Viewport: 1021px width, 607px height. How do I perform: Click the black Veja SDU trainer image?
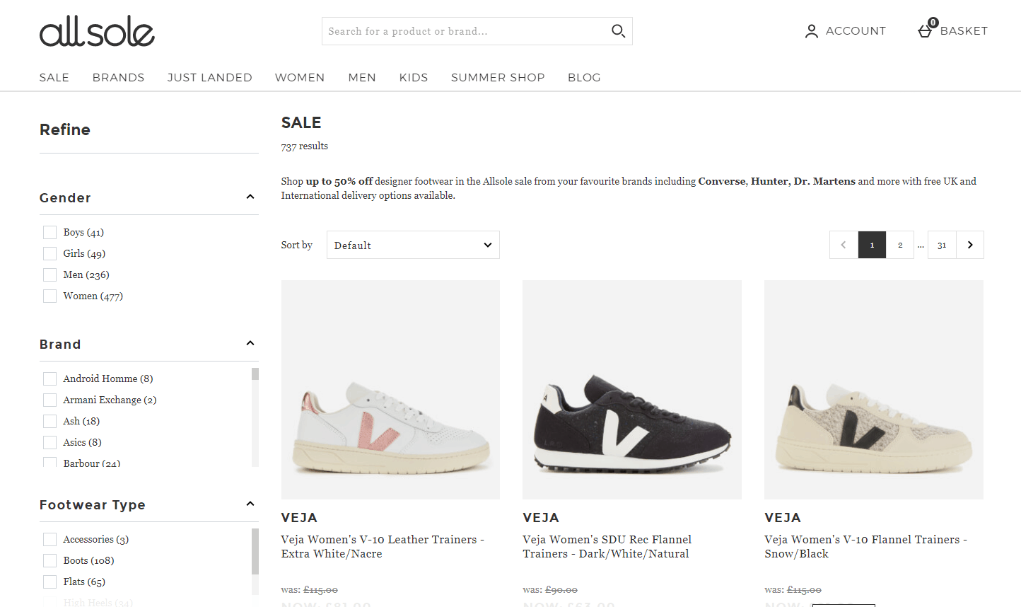632,390
